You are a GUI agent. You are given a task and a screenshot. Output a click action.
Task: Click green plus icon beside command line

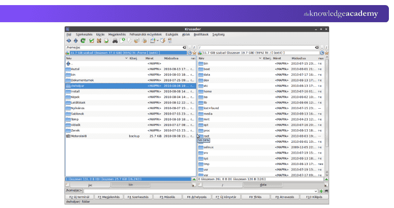pos(321,191)
